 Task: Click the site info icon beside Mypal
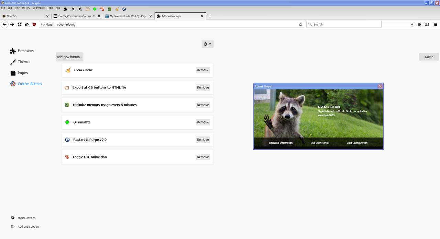point(43,24)
